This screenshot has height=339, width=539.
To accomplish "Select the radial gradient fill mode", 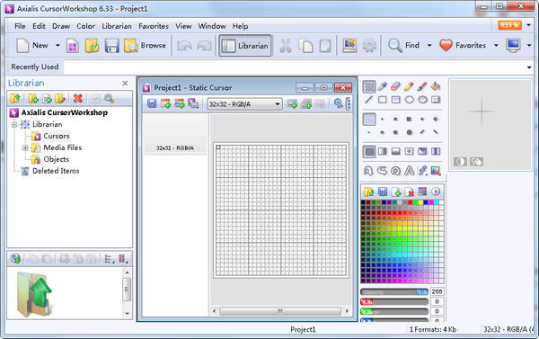I will click(409, 151).
